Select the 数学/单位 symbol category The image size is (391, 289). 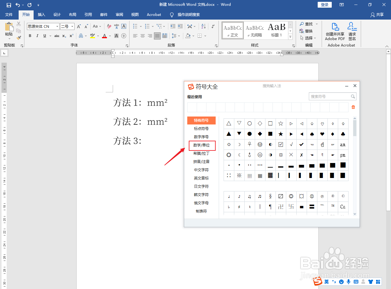tap(202, 146)
